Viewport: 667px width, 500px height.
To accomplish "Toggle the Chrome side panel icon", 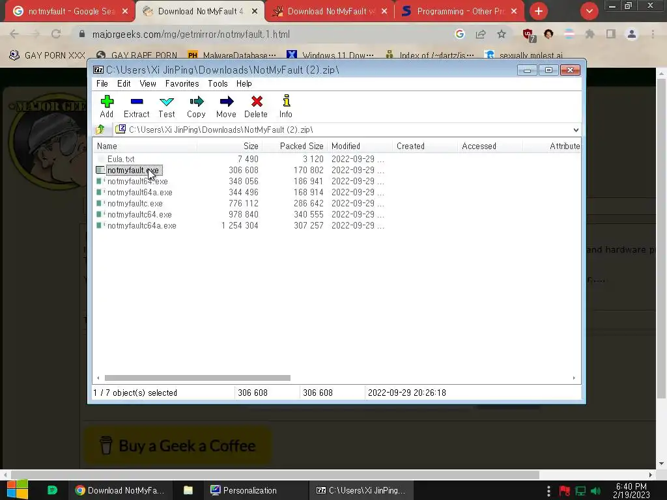I will pos(611,35).
